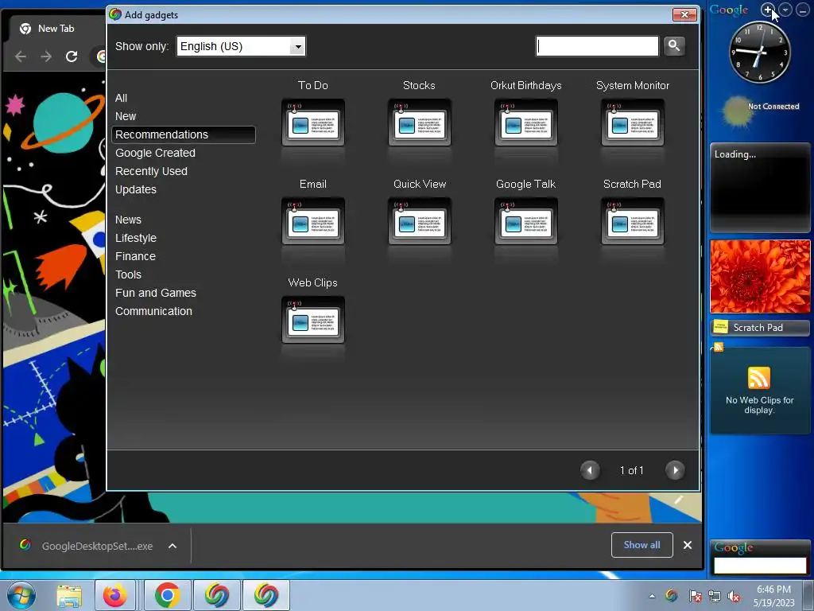
Task: Show hidden system tray icons
Action: (652, 596)
